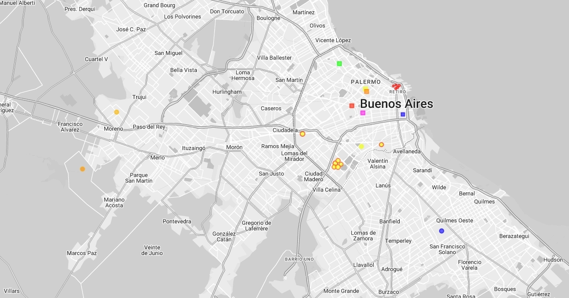Select the red square marker west of Buenos Aires label
The width and height of the screenshot is (569, 298).
pyautogui.click(x=352, y=105)
